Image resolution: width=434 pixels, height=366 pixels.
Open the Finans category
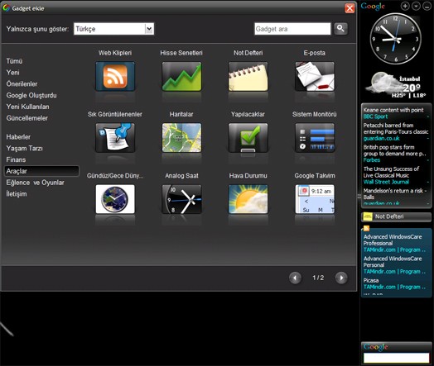tap(16, 159)
